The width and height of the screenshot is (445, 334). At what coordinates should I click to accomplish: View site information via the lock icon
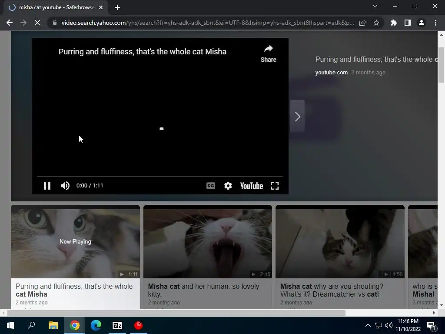point(54,23)
